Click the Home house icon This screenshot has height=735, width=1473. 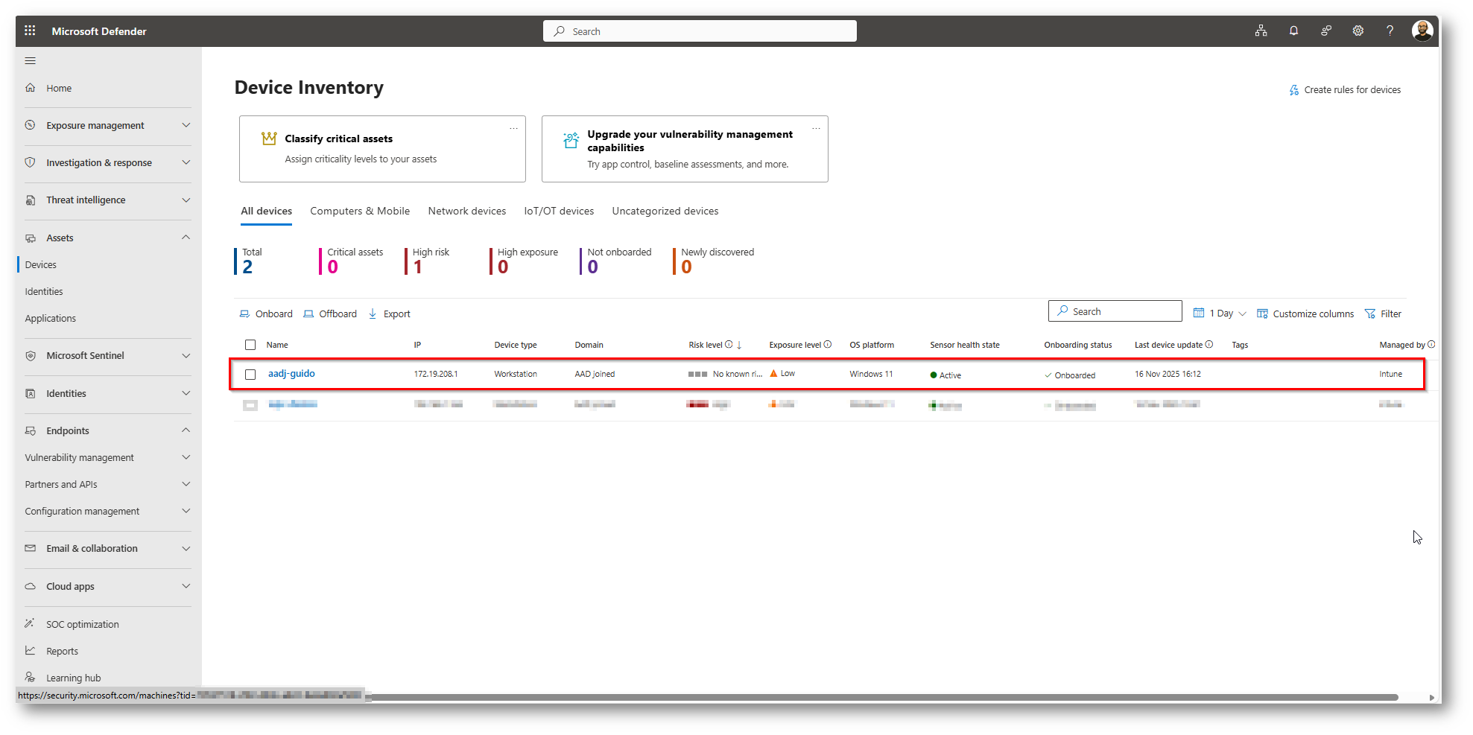click(31, 88)
